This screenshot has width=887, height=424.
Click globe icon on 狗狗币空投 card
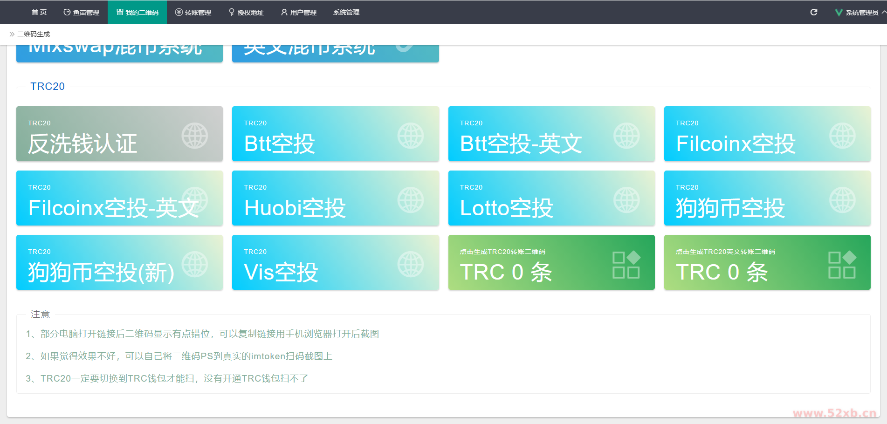pyautogui.click(x=843, y=200)
